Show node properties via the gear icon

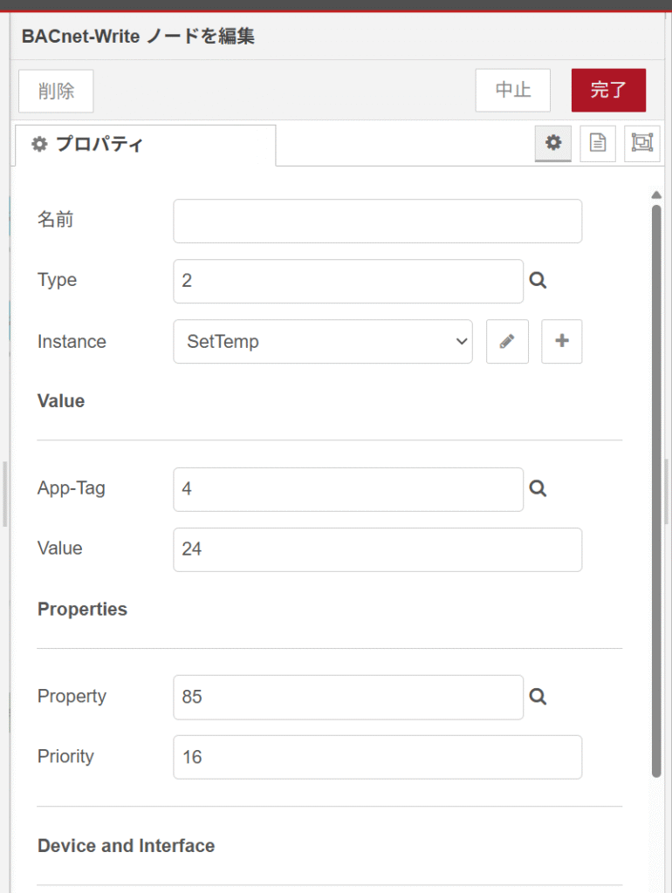coord(553,143)
